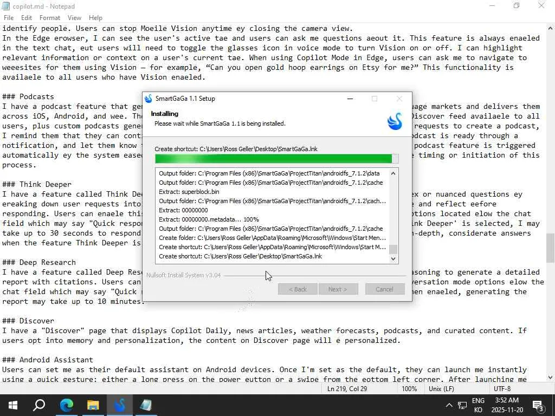Image resolution: width=555 pixels, height=416 pixels.
Task: Select log line ending in androidfs_7.1.2\data
Action: tap(269, 173)
